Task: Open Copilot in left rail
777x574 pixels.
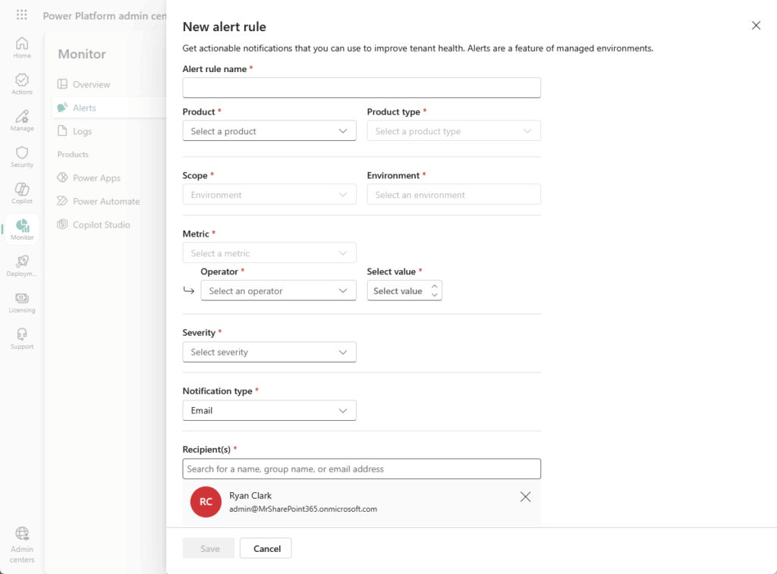Action: click(x=22, y=193)
